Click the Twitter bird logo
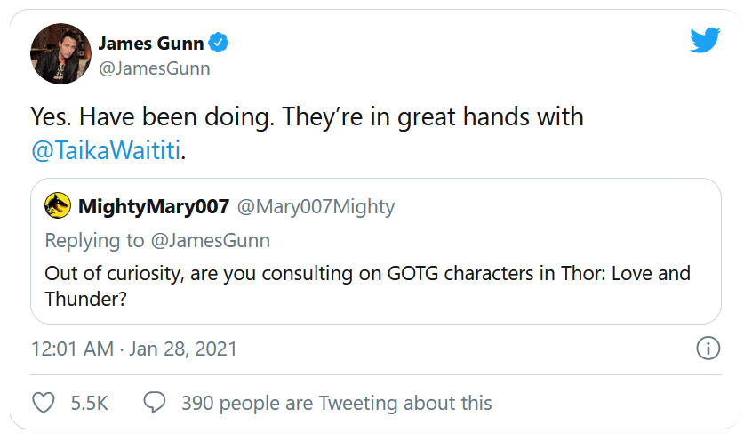 point(705,40)
